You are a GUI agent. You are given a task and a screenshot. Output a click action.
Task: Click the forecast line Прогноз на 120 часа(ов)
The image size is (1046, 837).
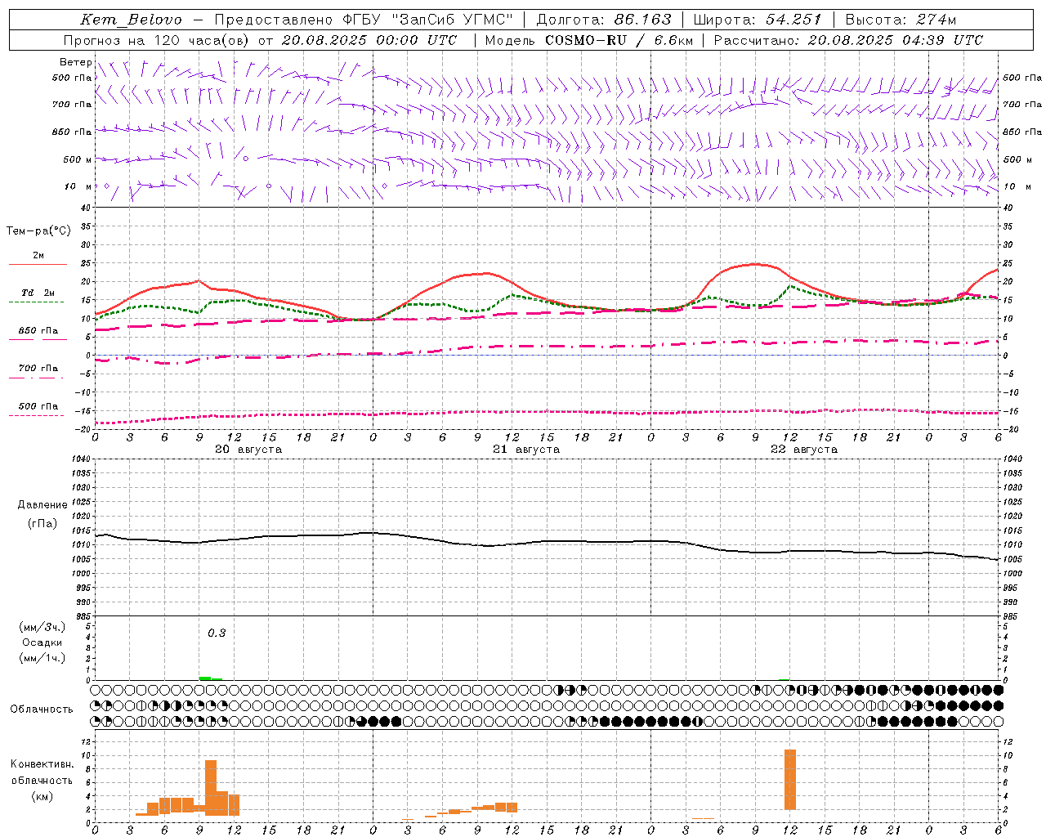tap(157, 40)
